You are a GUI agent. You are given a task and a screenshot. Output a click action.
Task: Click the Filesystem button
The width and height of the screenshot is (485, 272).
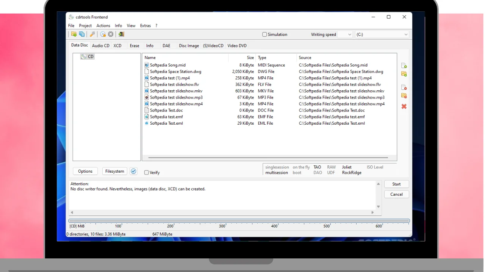pyautogui.click(x=115, y=171)
